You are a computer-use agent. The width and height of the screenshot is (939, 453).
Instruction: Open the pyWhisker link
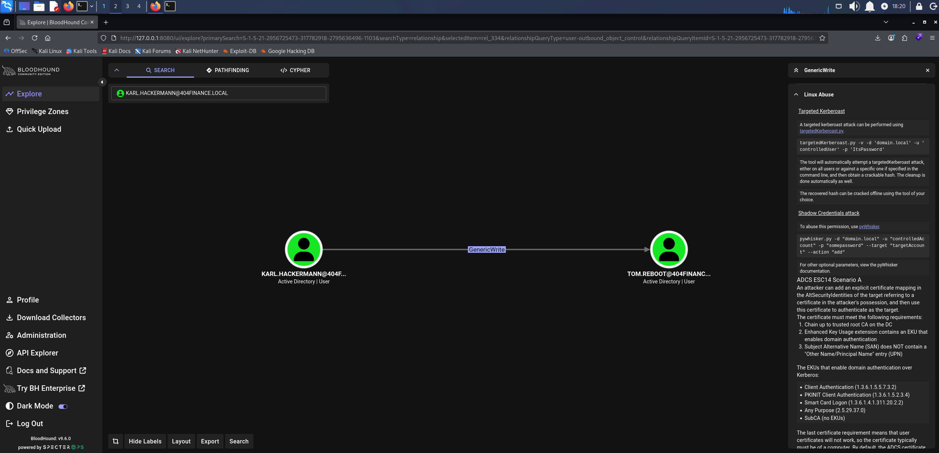tap(869, 227)
